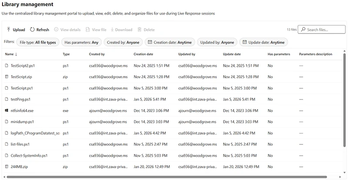Click the Upload arrow icon
The image size is (348, 180).
[x=8, y=30]
